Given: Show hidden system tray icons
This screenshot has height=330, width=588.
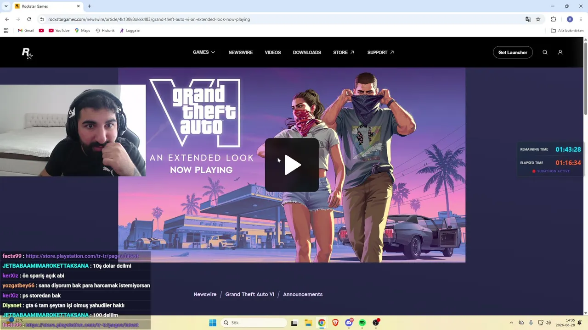Looking at the screenshot, I should click(x=511, y=323).
